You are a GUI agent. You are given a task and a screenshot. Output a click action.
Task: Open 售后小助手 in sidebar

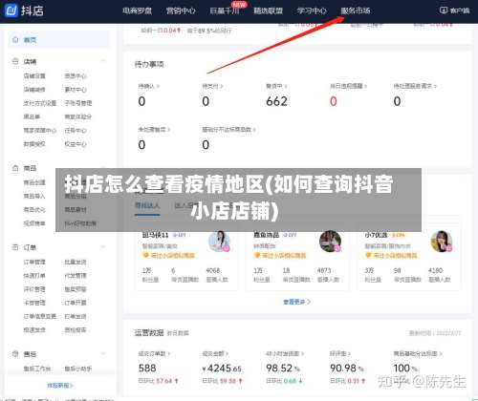(78, 369)
